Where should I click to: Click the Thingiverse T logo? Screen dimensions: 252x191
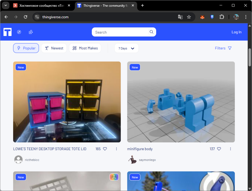click(x=8, y=32)
